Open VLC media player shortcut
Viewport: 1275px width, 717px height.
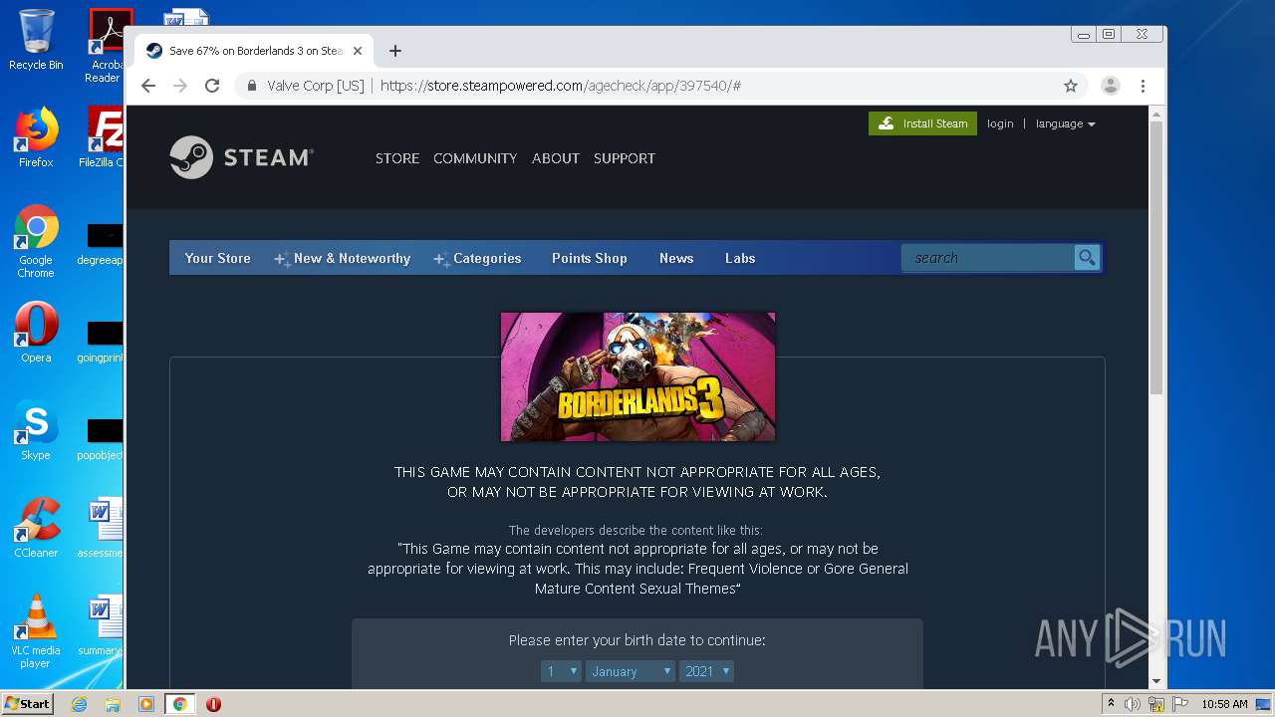36,631
